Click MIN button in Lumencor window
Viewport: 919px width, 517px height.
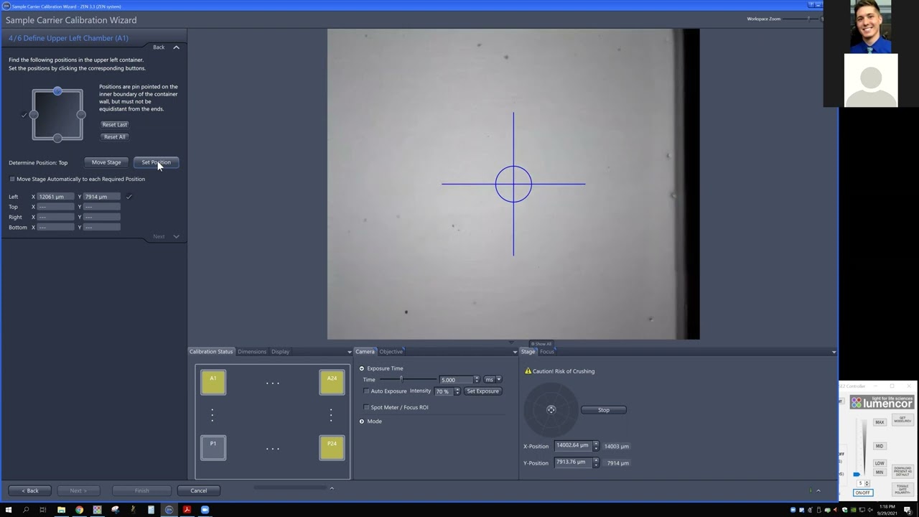pos(880,472)
